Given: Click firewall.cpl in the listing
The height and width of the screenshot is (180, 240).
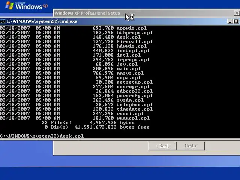Looking at the screenshot, I should [x=135, y=42].
